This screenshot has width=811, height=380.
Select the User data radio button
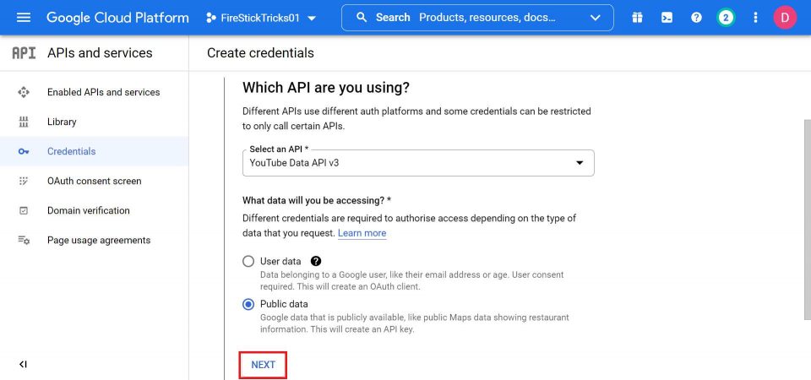[248, 261]
